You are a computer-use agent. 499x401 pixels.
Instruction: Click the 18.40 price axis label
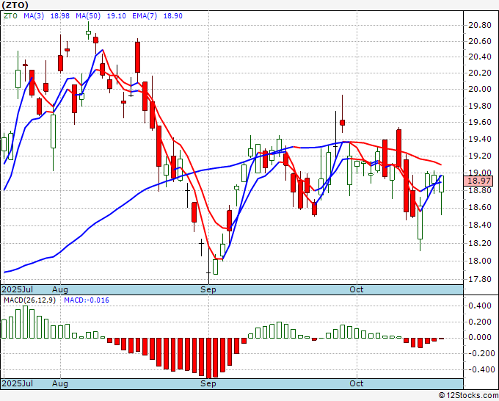point(480,225)
